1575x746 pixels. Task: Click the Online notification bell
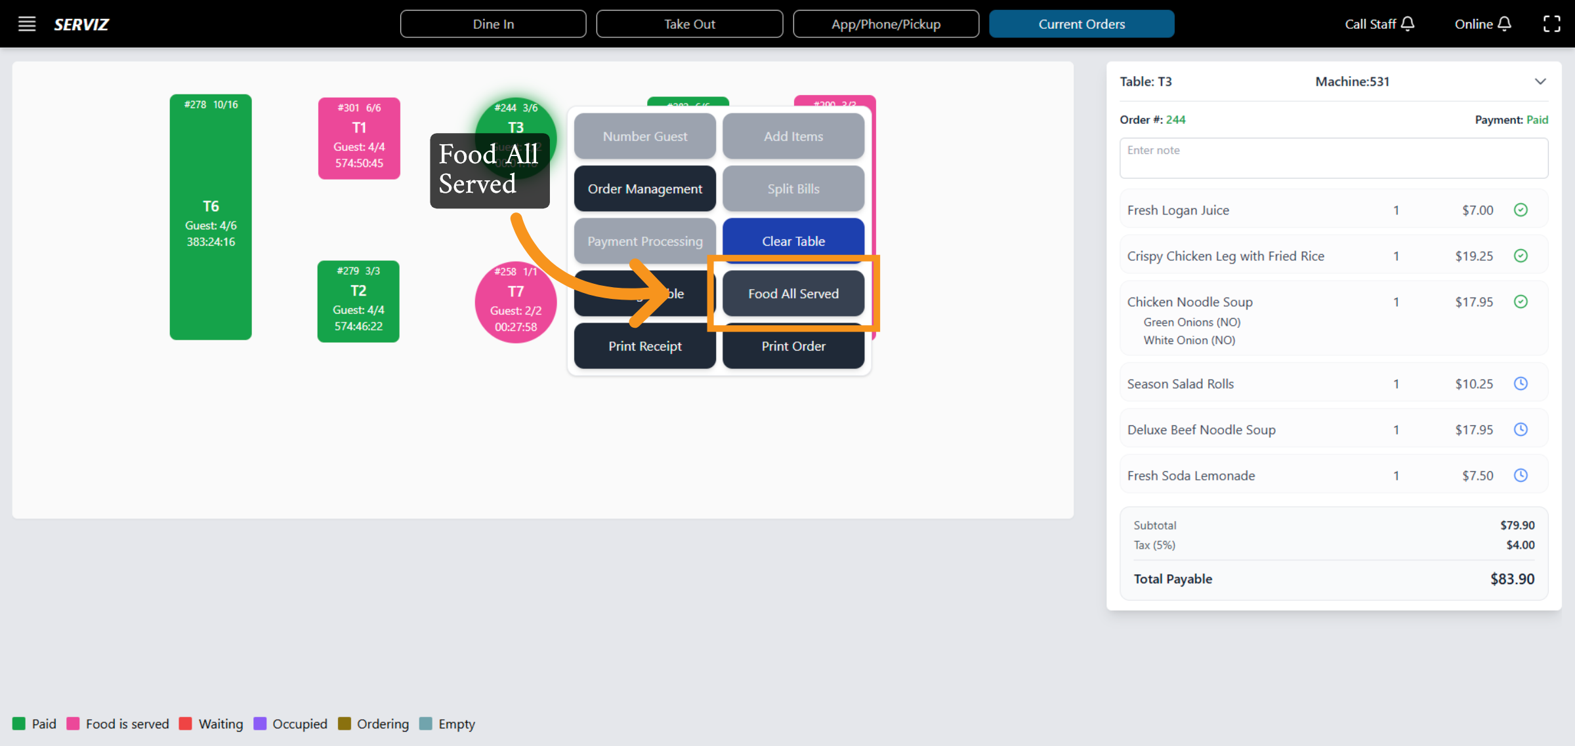(x=1505, y=24)
